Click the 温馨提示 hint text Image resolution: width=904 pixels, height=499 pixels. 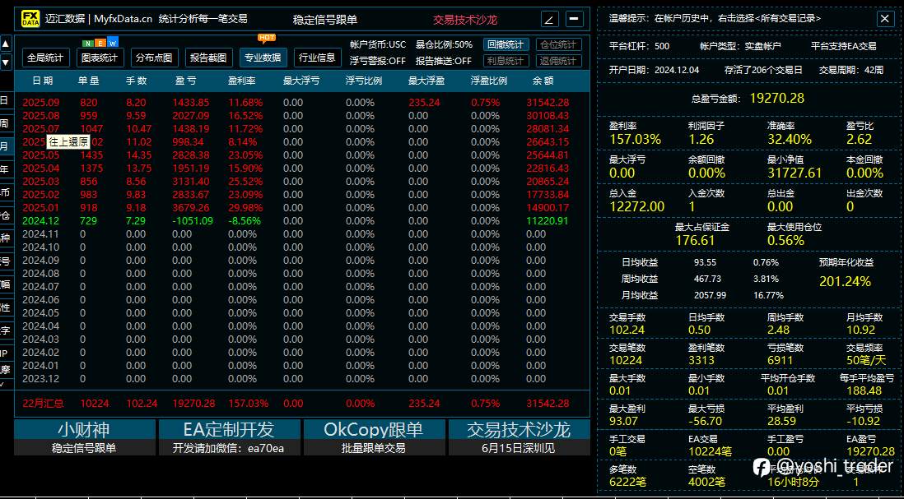click(715, 18)
